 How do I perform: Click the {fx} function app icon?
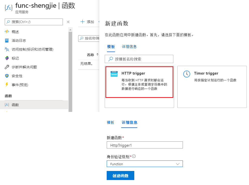(8, 8)
